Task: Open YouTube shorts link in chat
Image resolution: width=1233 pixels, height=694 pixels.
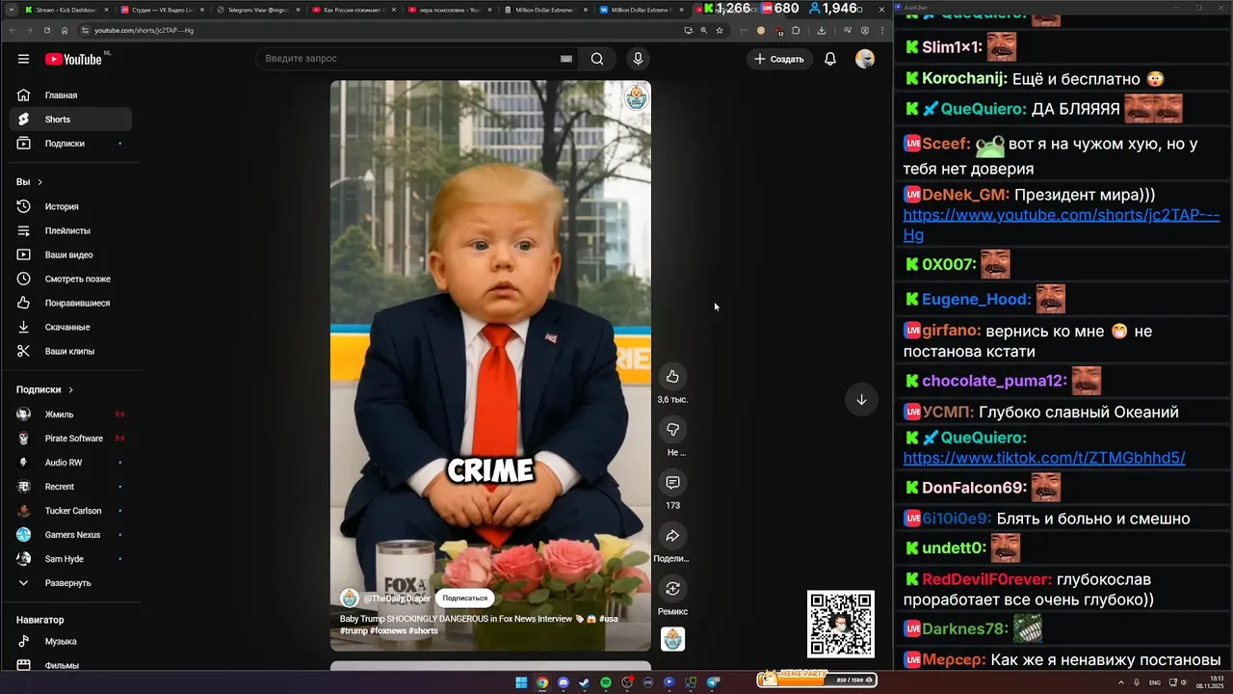Action: click(1062, 225)
